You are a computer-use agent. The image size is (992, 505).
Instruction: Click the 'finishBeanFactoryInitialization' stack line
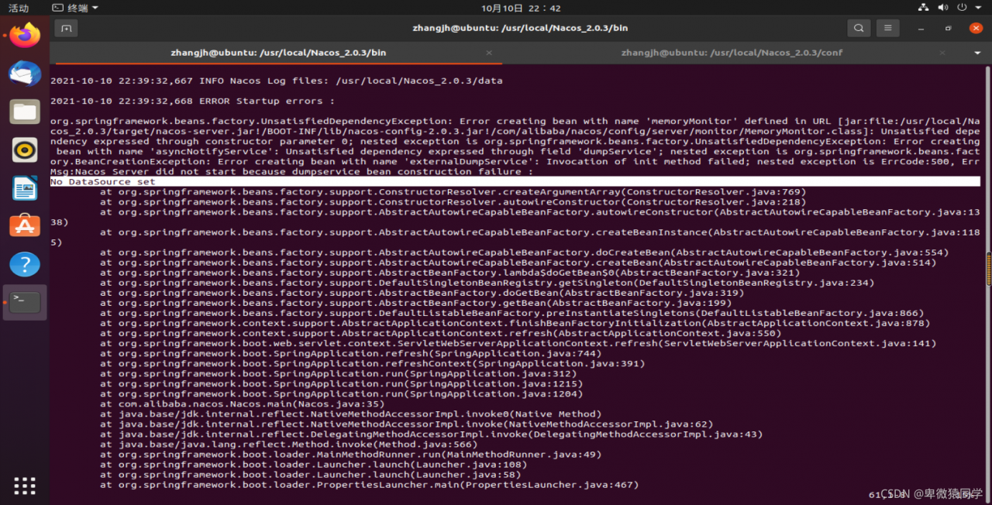pyautogui.click(x=515, y=324)
